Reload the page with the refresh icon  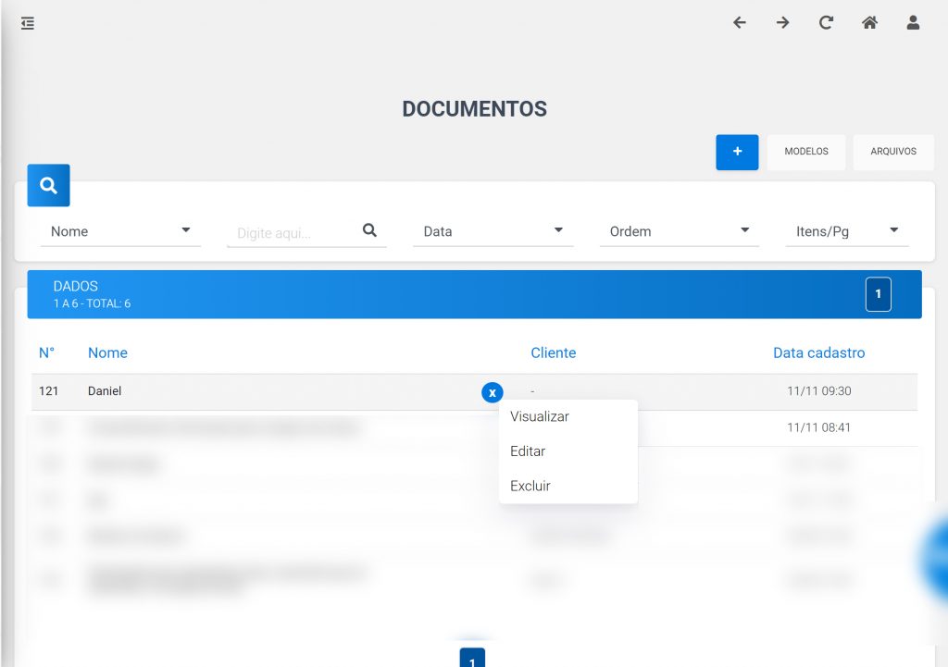[826, 23]
